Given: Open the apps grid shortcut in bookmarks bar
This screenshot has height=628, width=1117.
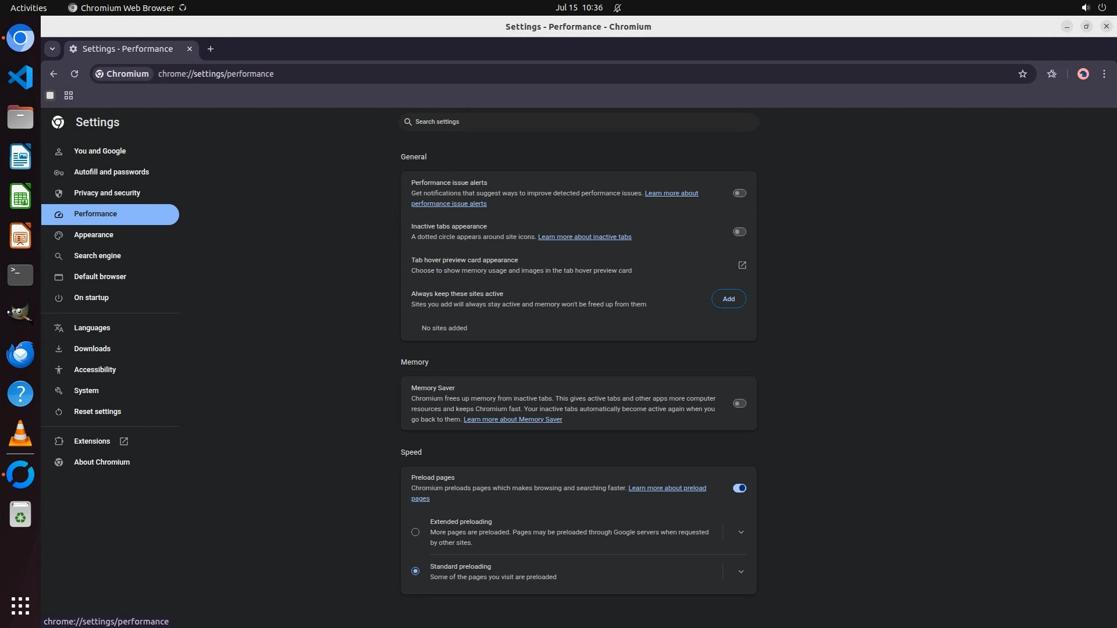Looking at the screenshot, I should tap(69, 95).
